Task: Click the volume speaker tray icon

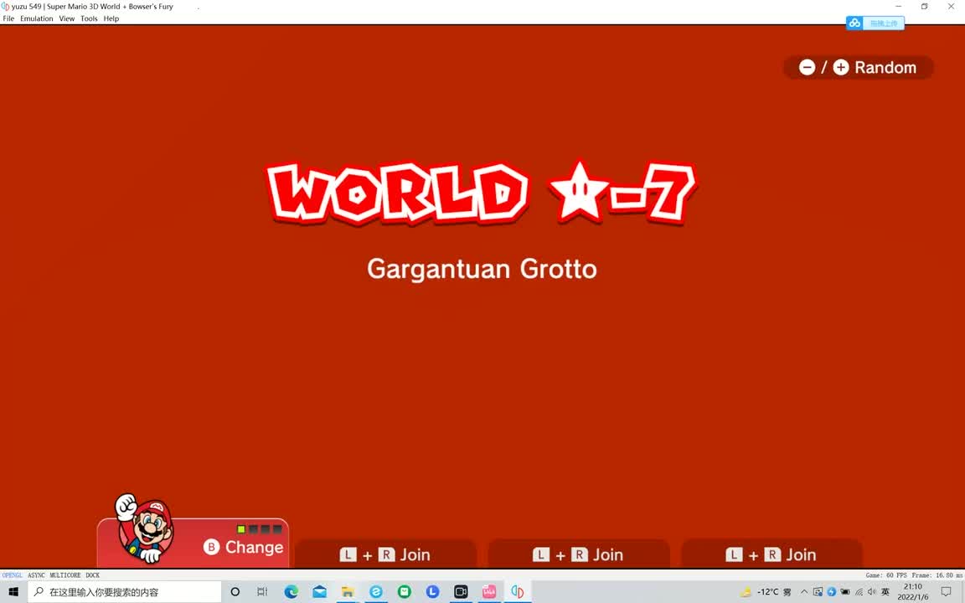Action: 871,592
